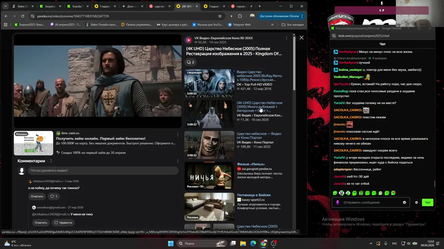Open lime-zaim.ru ad options menu
Screen dimensions: 444x249
178,135
